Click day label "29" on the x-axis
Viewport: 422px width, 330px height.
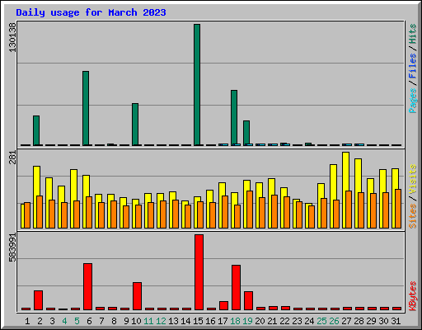pos(371,321)
